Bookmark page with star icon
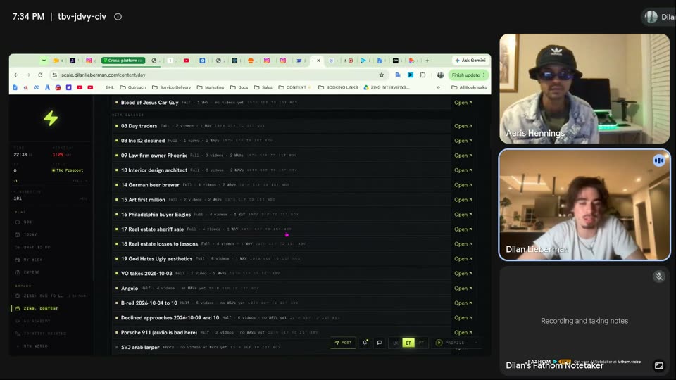The width and height of the screenshot is (676, 380). (x=382, y=75)
